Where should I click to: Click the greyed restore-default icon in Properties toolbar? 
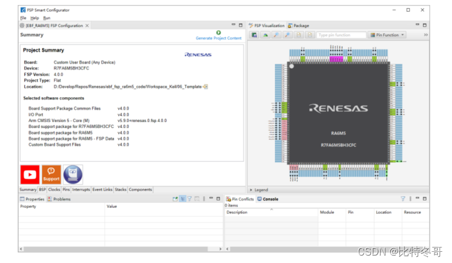(197, 199)
